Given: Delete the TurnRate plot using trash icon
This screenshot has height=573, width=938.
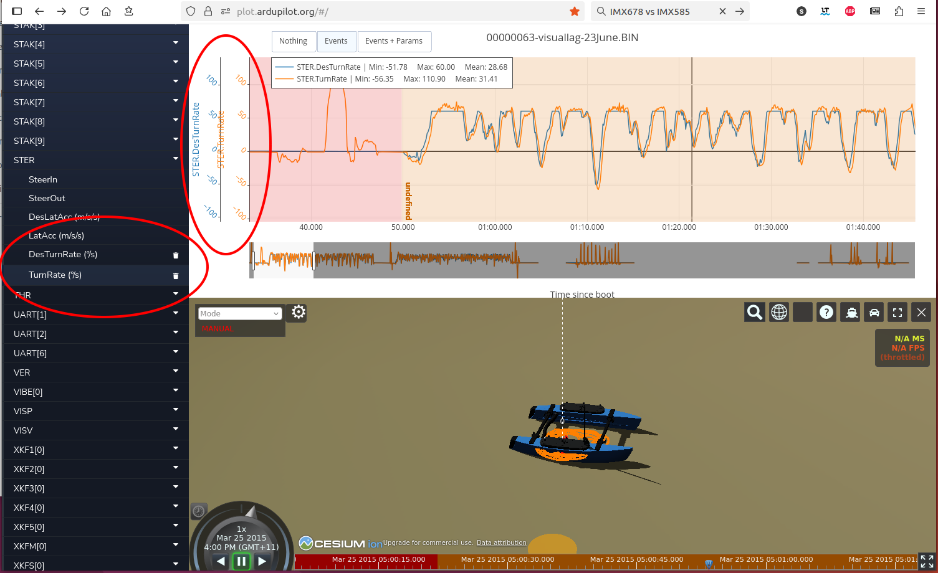Looking at the screenshot, I should (x=175, y=275).
